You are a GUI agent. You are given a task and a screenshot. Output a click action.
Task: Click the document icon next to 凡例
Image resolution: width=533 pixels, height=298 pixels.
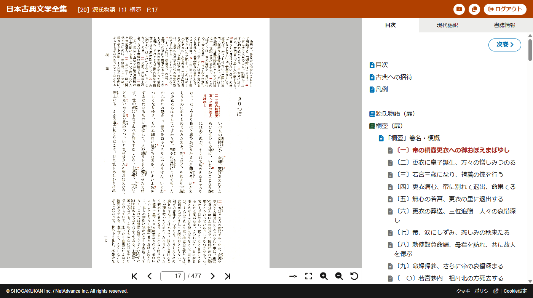(372, 90)
